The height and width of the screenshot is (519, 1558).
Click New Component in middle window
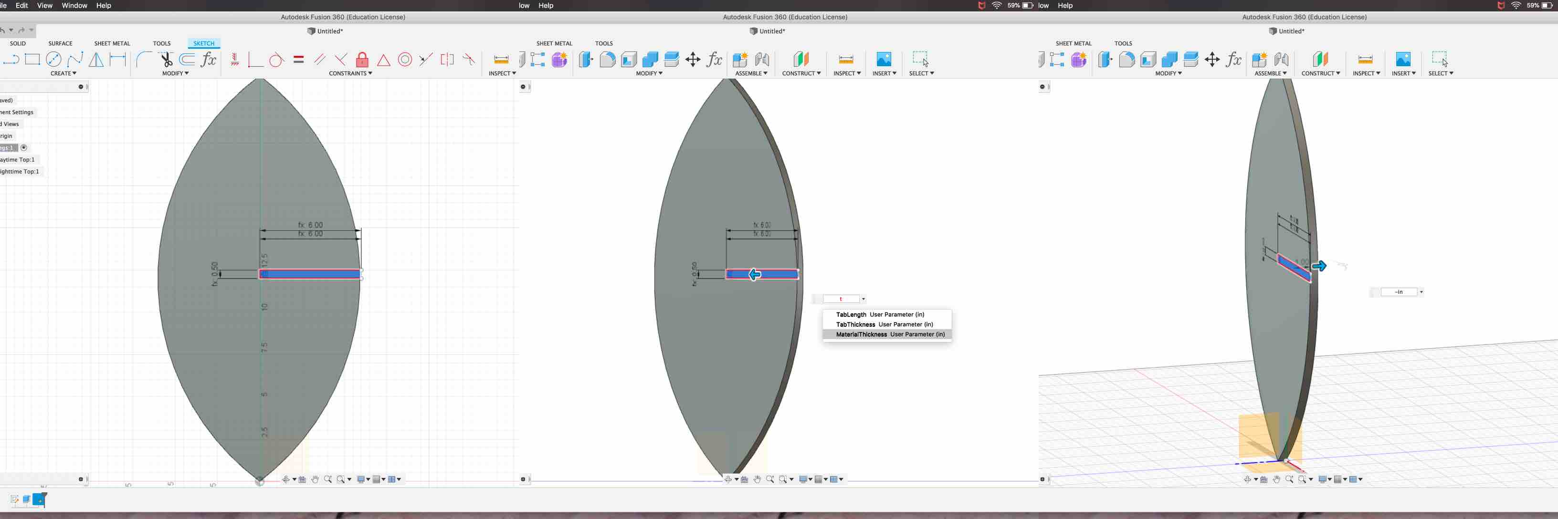point(740,59)
